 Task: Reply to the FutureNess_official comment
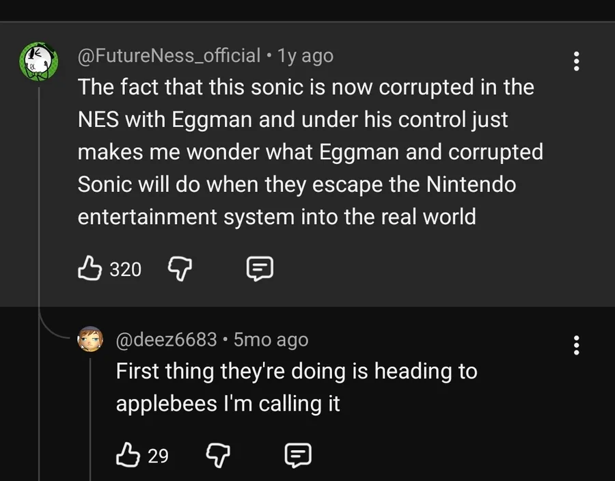click(x=260, y=269)
